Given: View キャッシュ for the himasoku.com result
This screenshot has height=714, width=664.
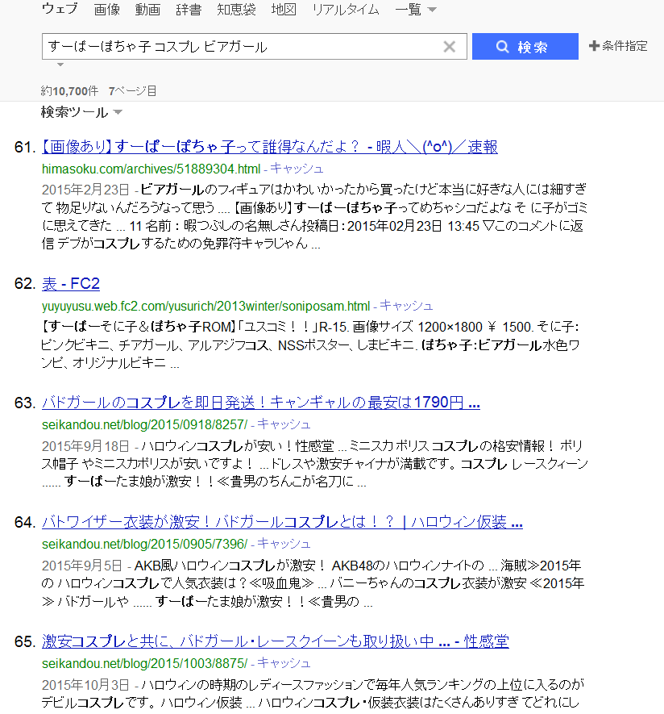Looking at the screenshot, I should (297, 169).
